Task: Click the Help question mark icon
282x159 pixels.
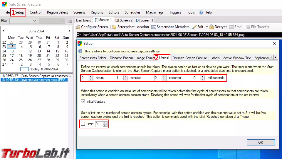Action: point(201,12)
